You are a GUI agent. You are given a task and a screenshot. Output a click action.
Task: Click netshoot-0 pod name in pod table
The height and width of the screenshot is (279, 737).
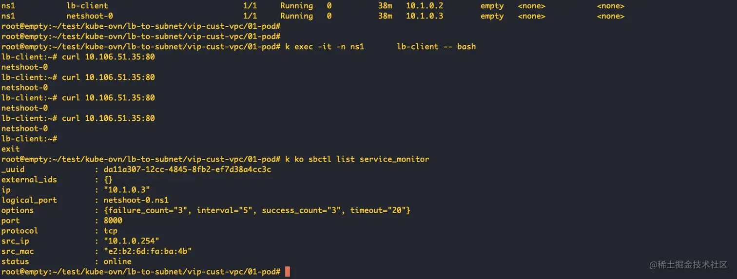90,16
